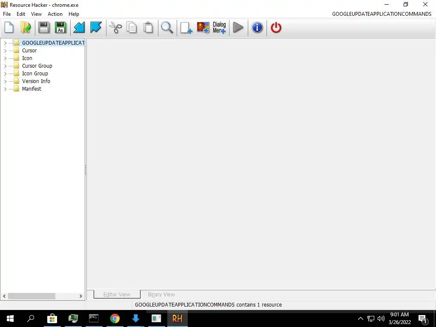
Task: Click the tree horizontal scrollbar thumb
Action: pyautogui.click(x=32, y=296)
